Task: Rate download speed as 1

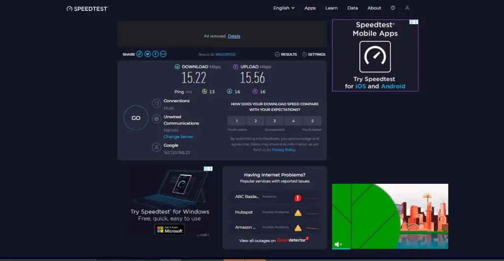Action: click(237, 121)
